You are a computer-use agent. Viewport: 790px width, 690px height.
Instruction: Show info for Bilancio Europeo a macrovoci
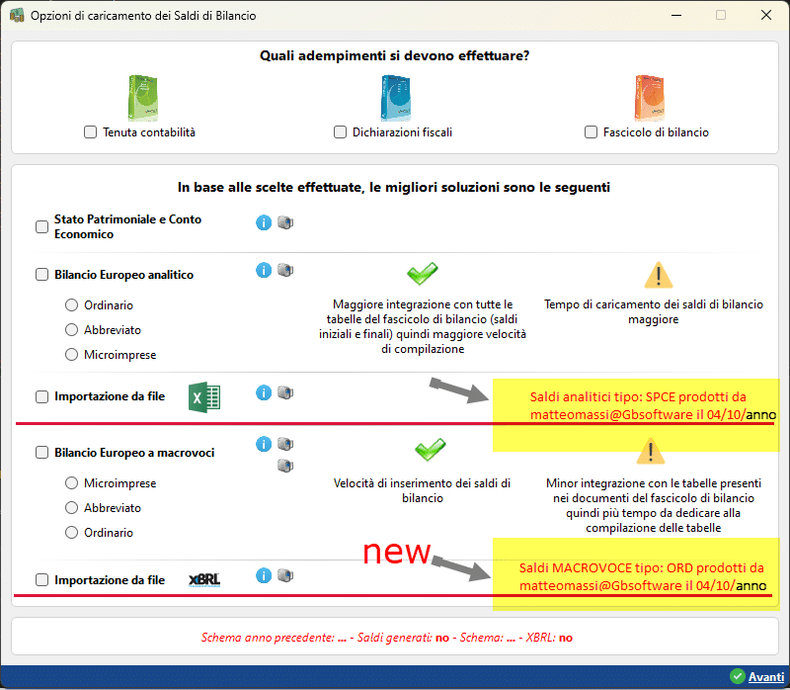coord(264,445)
